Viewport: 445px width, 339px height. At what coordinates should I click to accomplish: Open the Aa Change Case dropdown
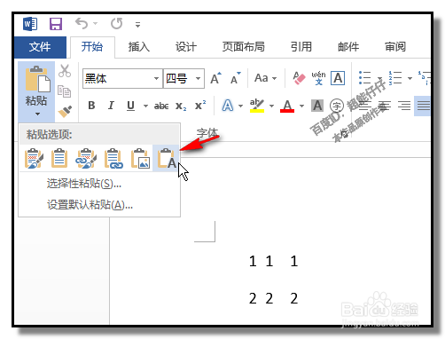pos(265,78)
